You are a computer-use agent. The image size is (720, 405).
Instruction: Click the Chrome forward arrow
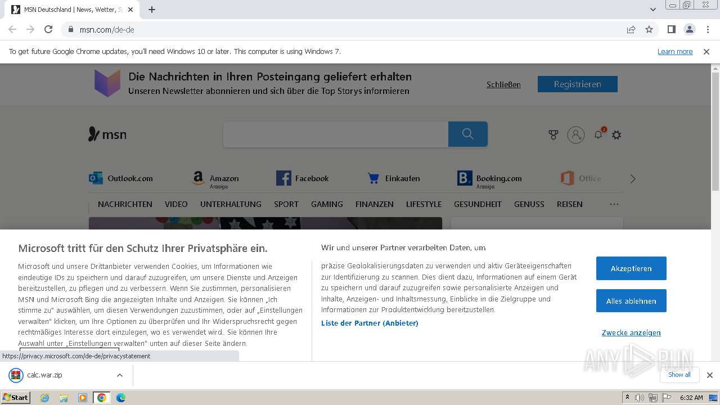30,29
